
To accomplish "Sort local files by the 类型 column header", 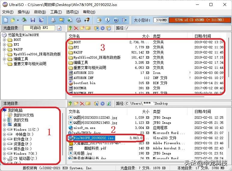I will [169, 111].
